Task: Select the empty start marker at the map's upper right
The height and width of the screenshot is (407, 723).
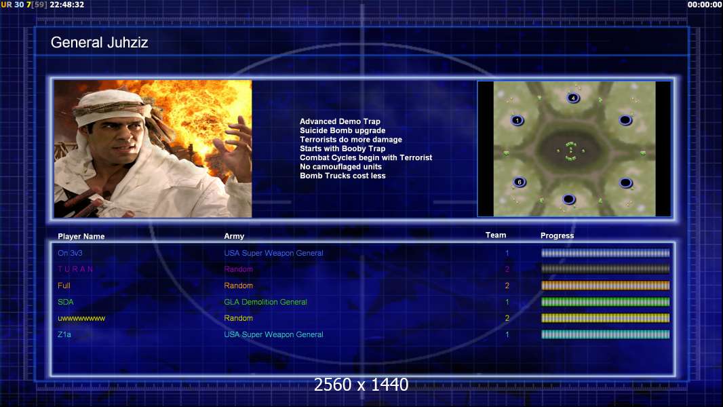Action: (x=625, y=120)
